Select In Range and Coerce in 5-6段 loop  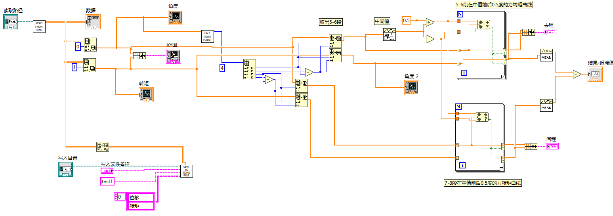[483, 25]
